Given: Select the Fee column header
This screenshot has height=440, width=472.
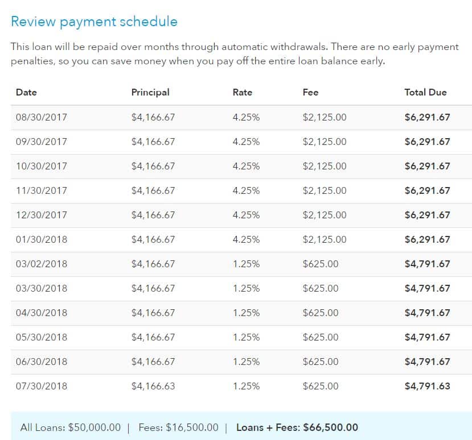Looking at the screenshot, I should click(x=310, y=92).
